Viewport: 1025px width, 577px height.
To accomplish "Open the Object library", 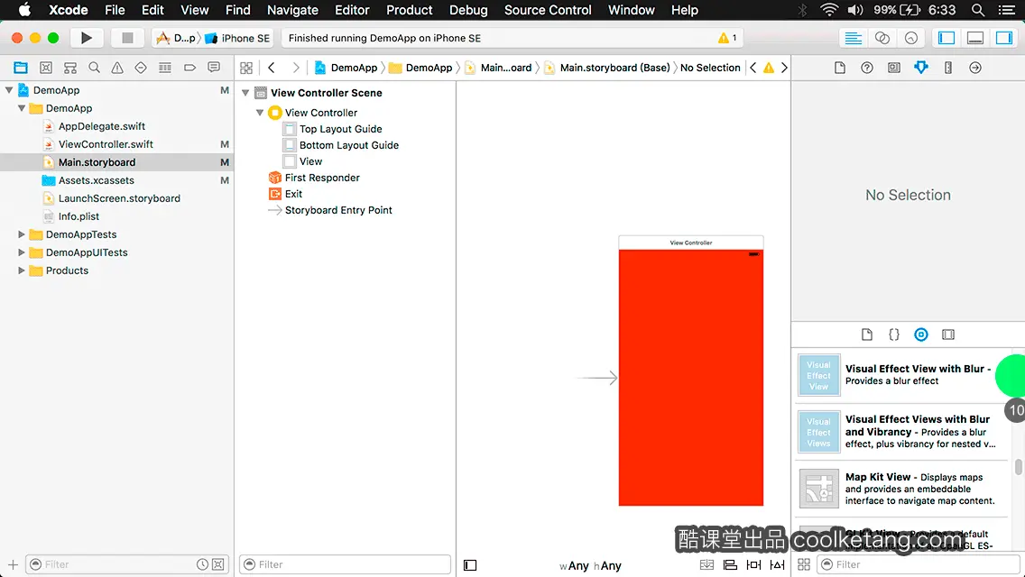I will 921,334.
